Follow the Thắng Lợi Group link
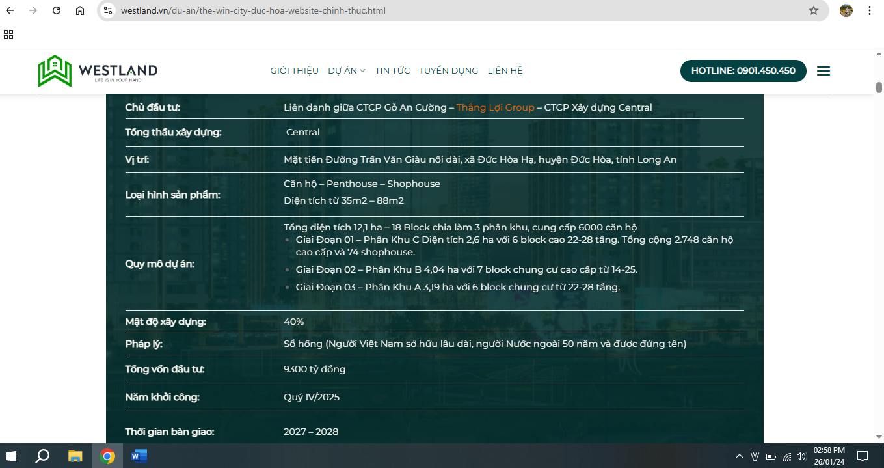The image size is (884, 468). tap(495, 107)
